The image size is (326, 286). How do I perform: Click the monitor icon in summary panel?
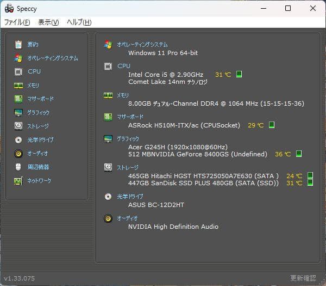click(x=108, y=138)
